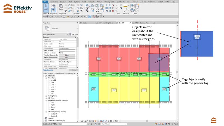
Task: Click Edit button for Visibility/Graphics Overrides
Action: 67,55
